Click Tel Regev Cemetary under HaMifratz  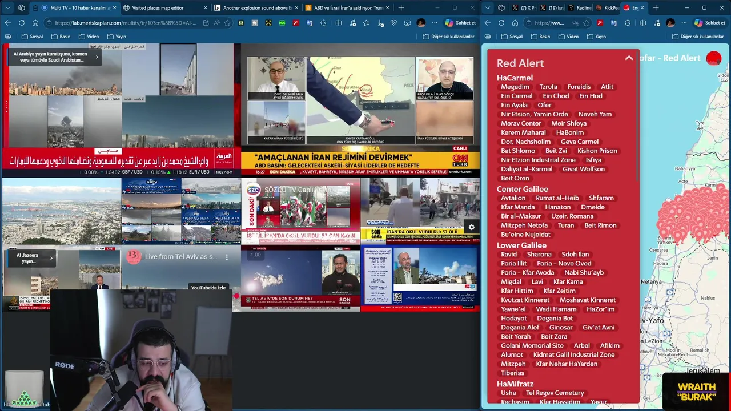tap(555, 393)
